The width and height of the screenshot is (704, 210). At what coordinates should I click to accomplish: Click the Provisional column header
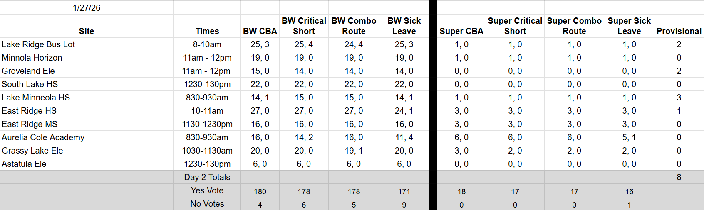tap(679, 31)
